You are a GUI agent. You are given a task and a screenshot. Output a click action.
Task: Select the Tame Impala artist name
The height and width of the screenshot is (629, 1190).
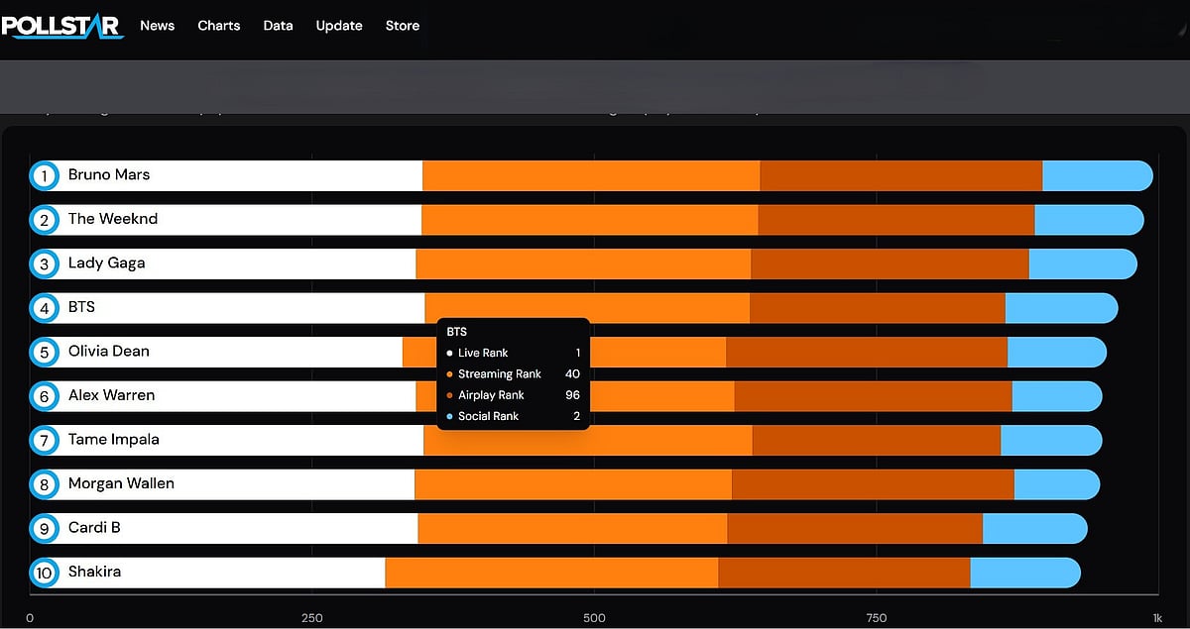(x=113, y=439)
